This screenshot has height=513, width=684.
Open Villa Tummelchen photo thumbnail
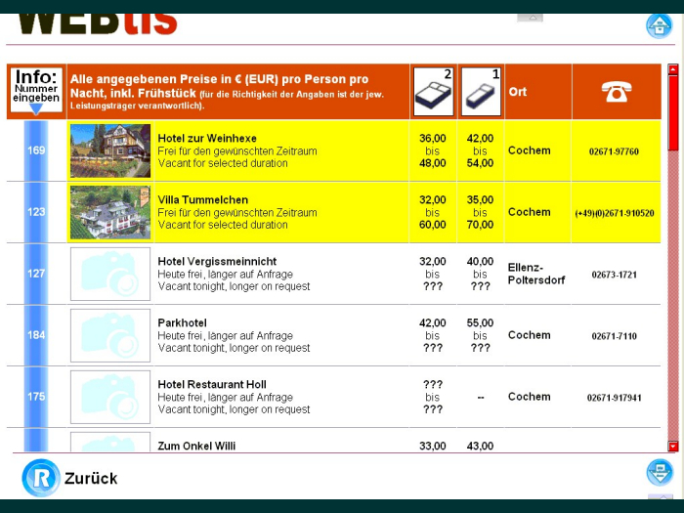coord(110,212)
